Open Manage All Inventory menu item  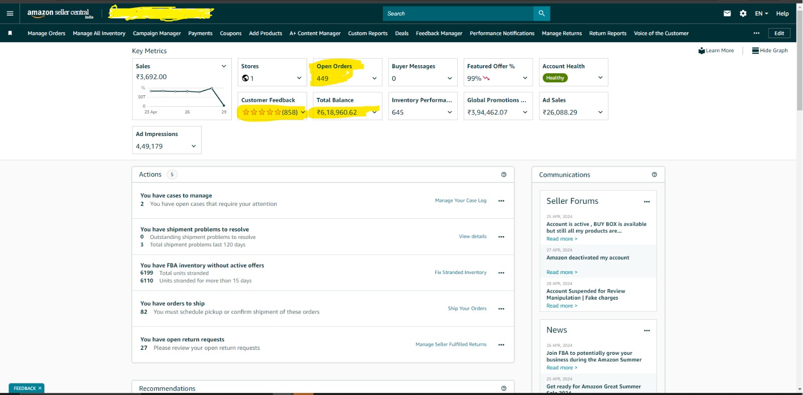pos(99,34)
